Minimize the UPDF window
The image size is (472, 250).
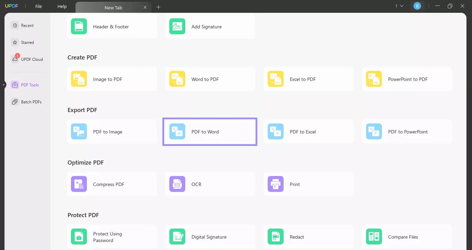click(x=437, y=6)
